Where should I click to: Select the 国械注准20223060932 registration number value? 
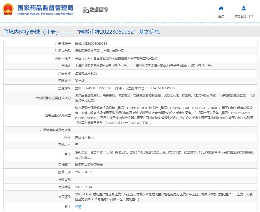point(91,44)
